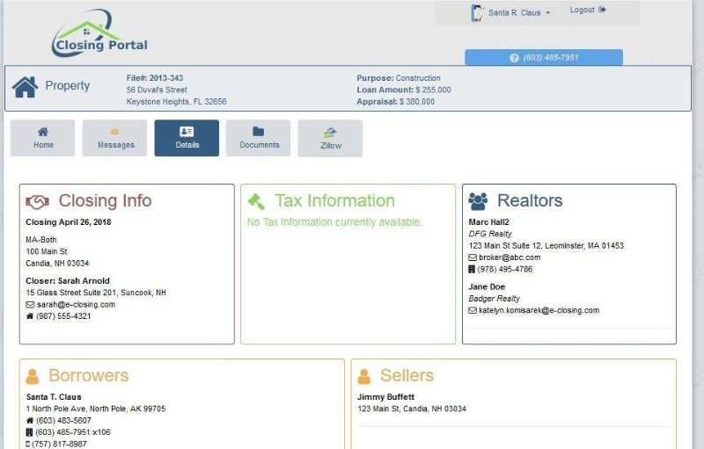Click the home phone icon next to (987) 555-4321
The image size is (704, 449).
[x=30, y=316]
